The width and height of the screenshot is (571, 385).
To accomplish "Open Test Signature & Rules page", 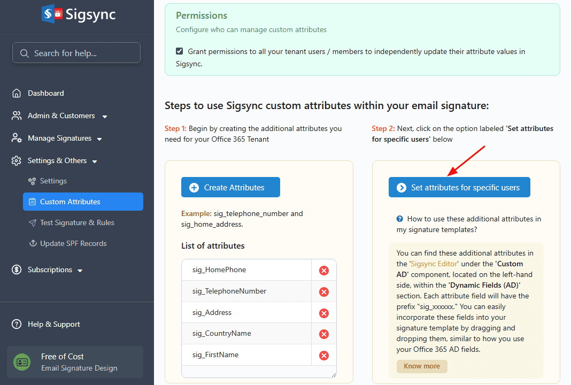I will pos(77,222).
